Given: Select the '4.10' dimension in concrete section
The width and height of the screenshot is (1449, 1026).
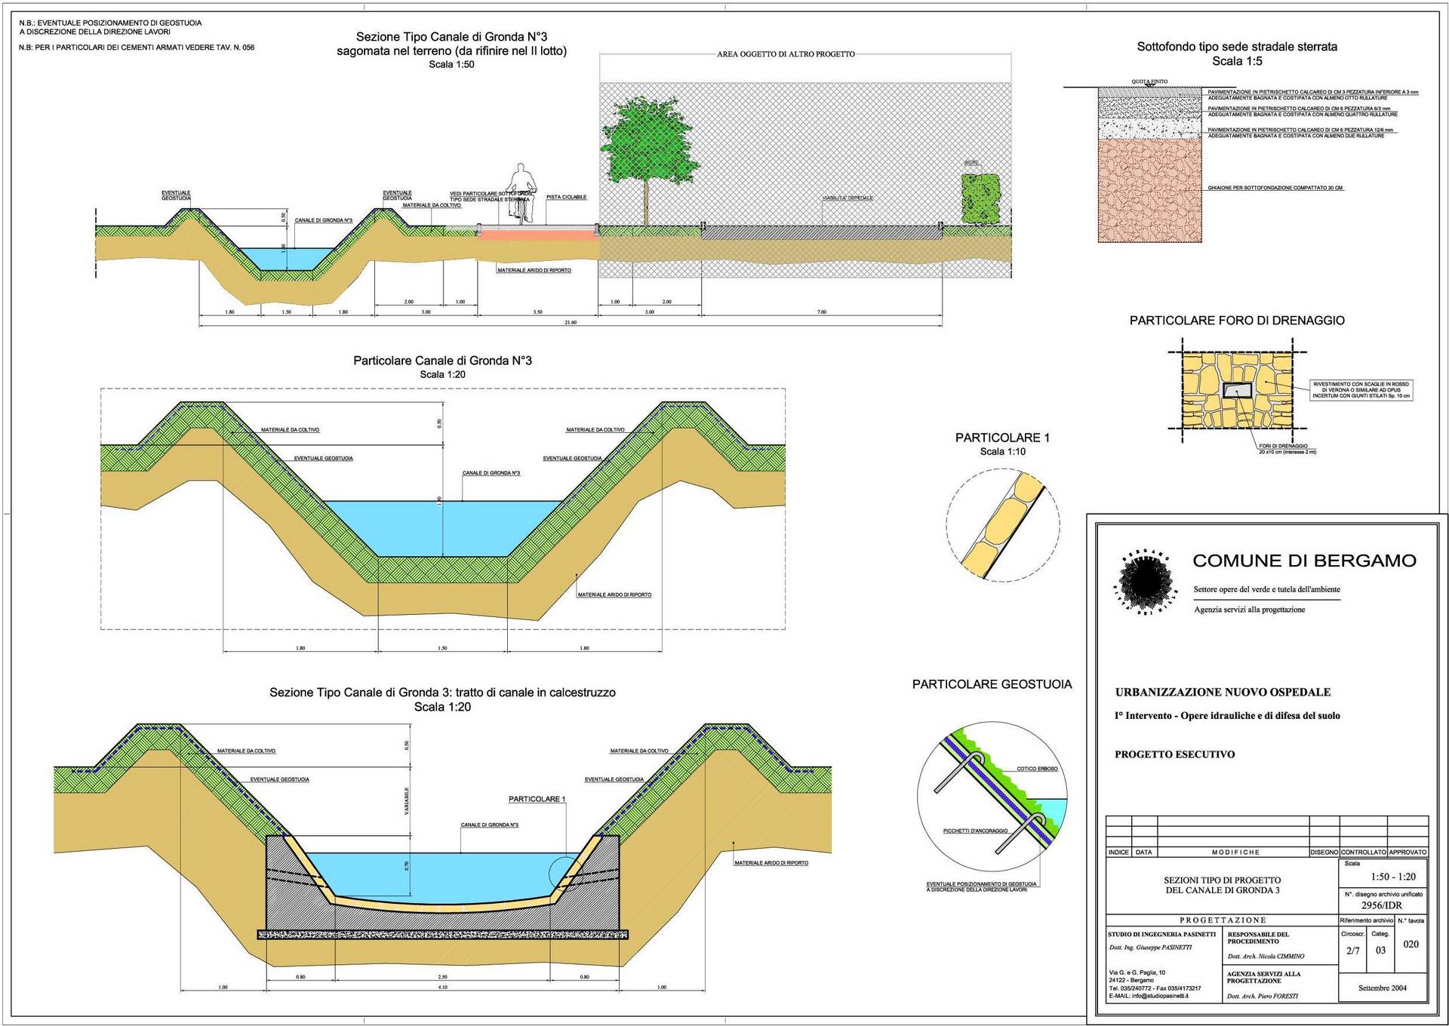Looking at the screenshot, I should click(x=442, y=987).
